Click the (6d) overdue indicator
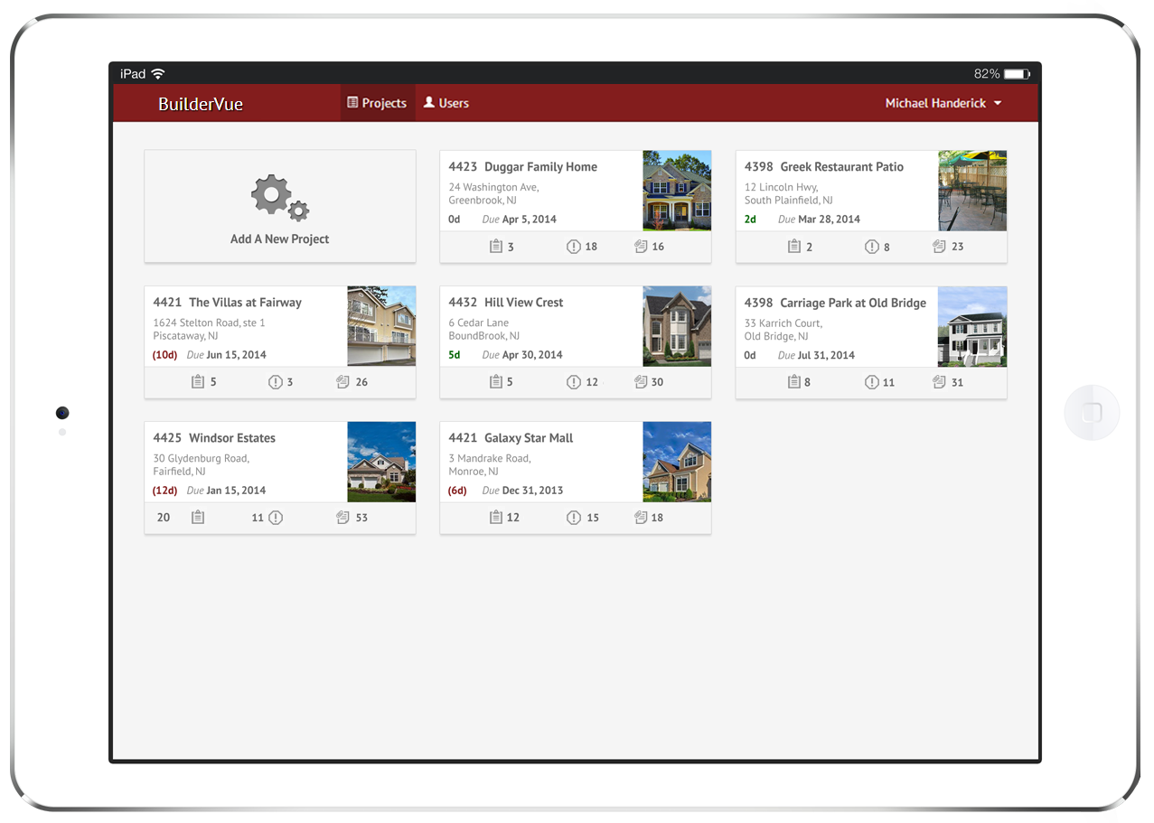This screenshot has width=1154, height=823. click(457, 490)
